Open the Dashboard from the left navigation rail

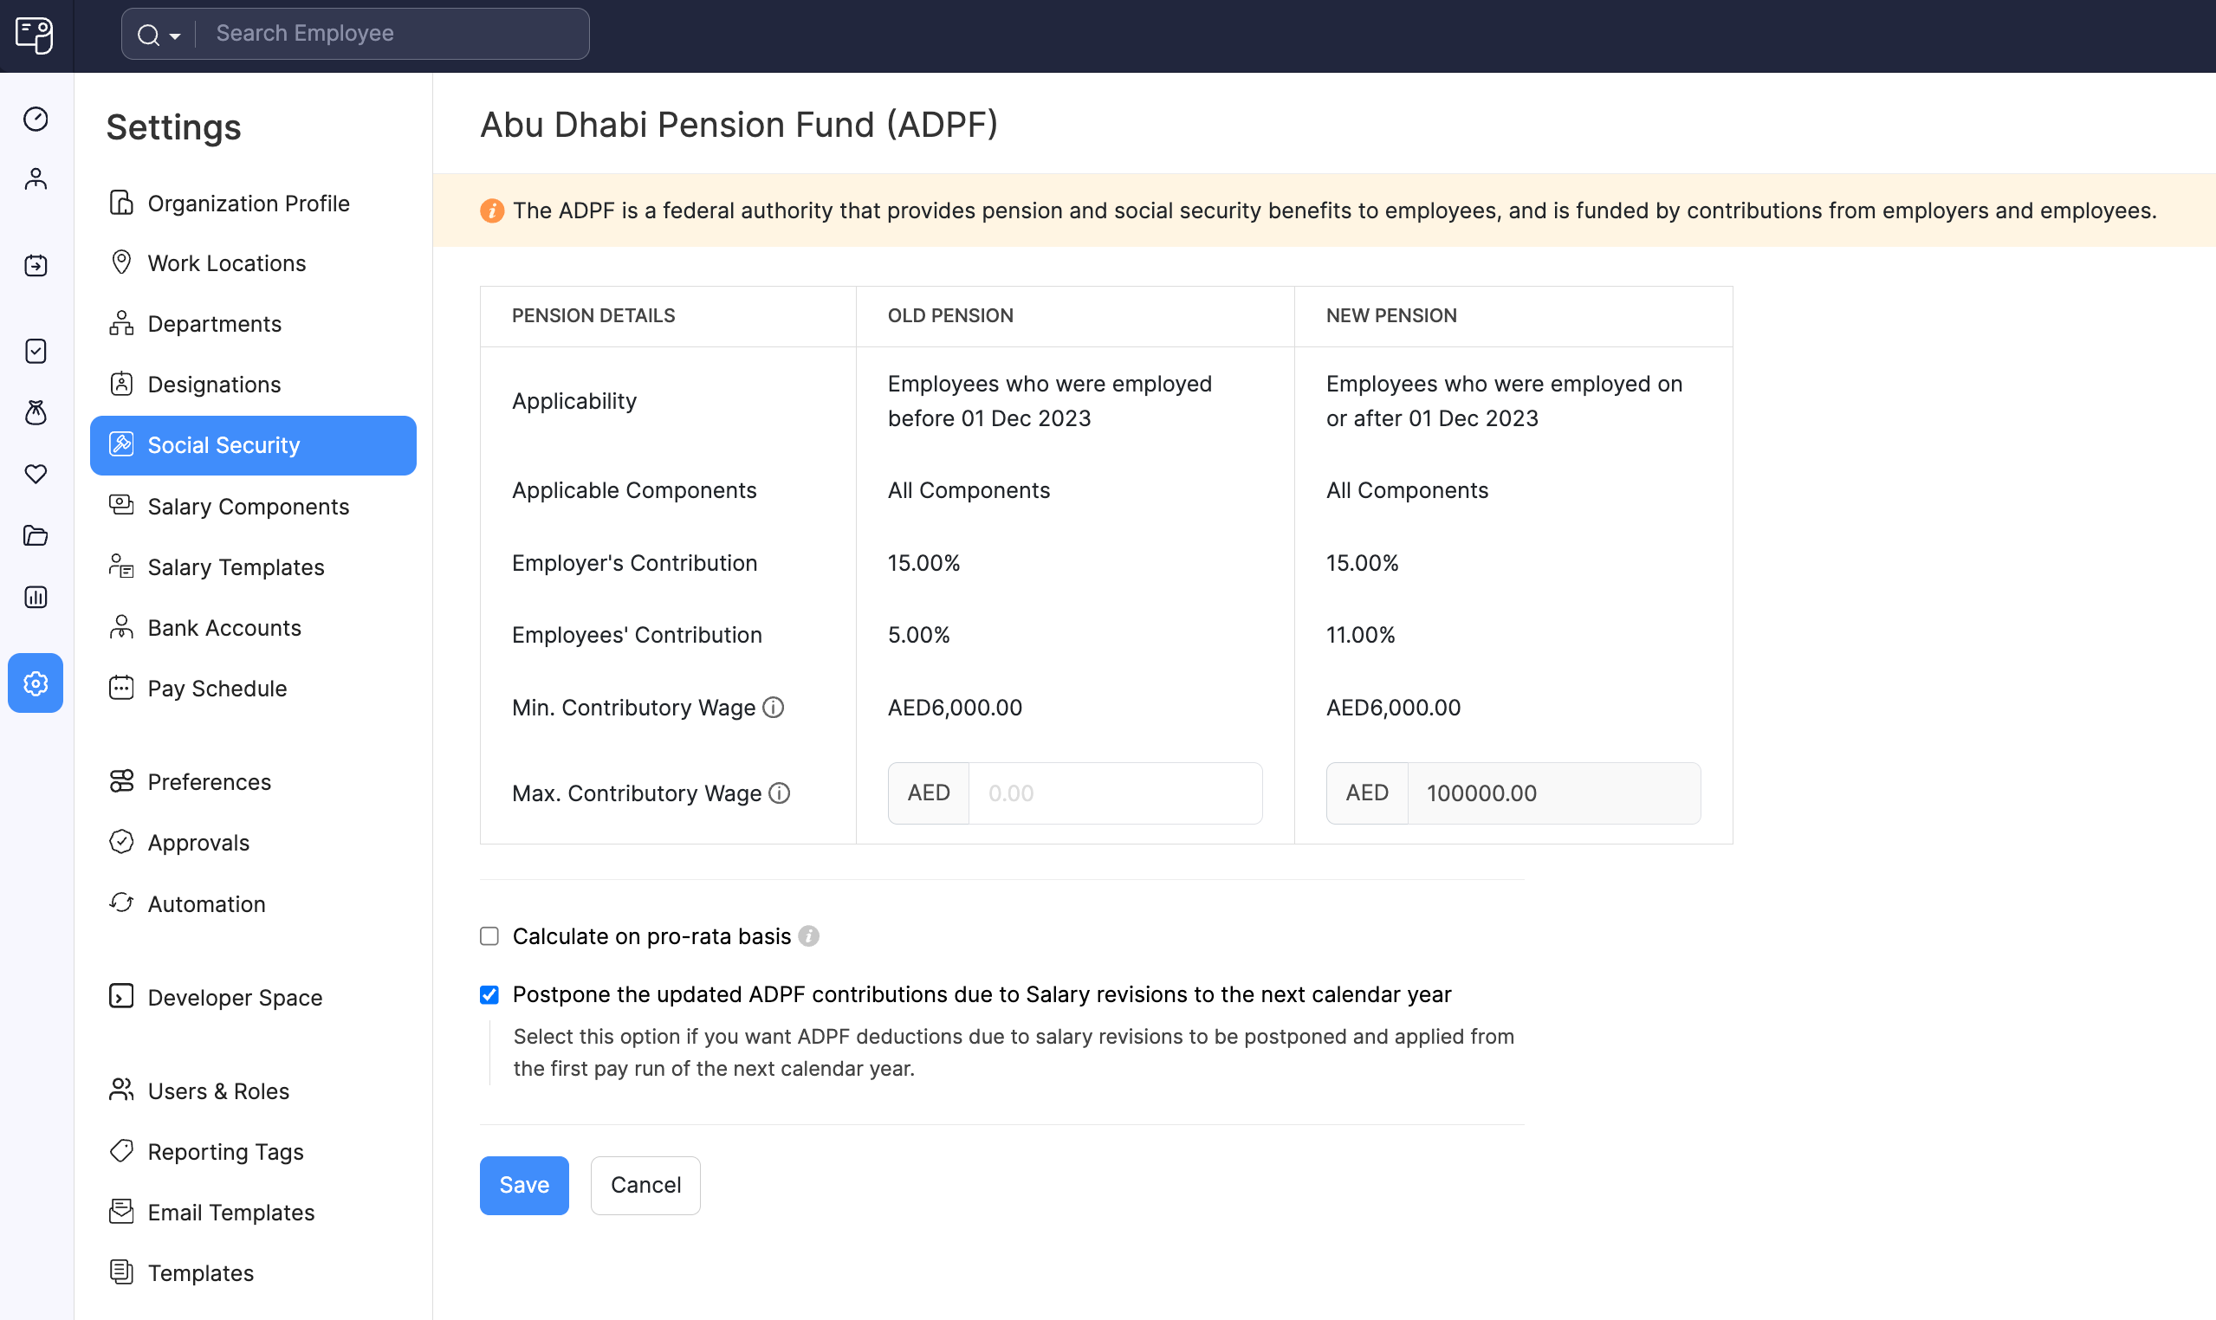point(36,119)
